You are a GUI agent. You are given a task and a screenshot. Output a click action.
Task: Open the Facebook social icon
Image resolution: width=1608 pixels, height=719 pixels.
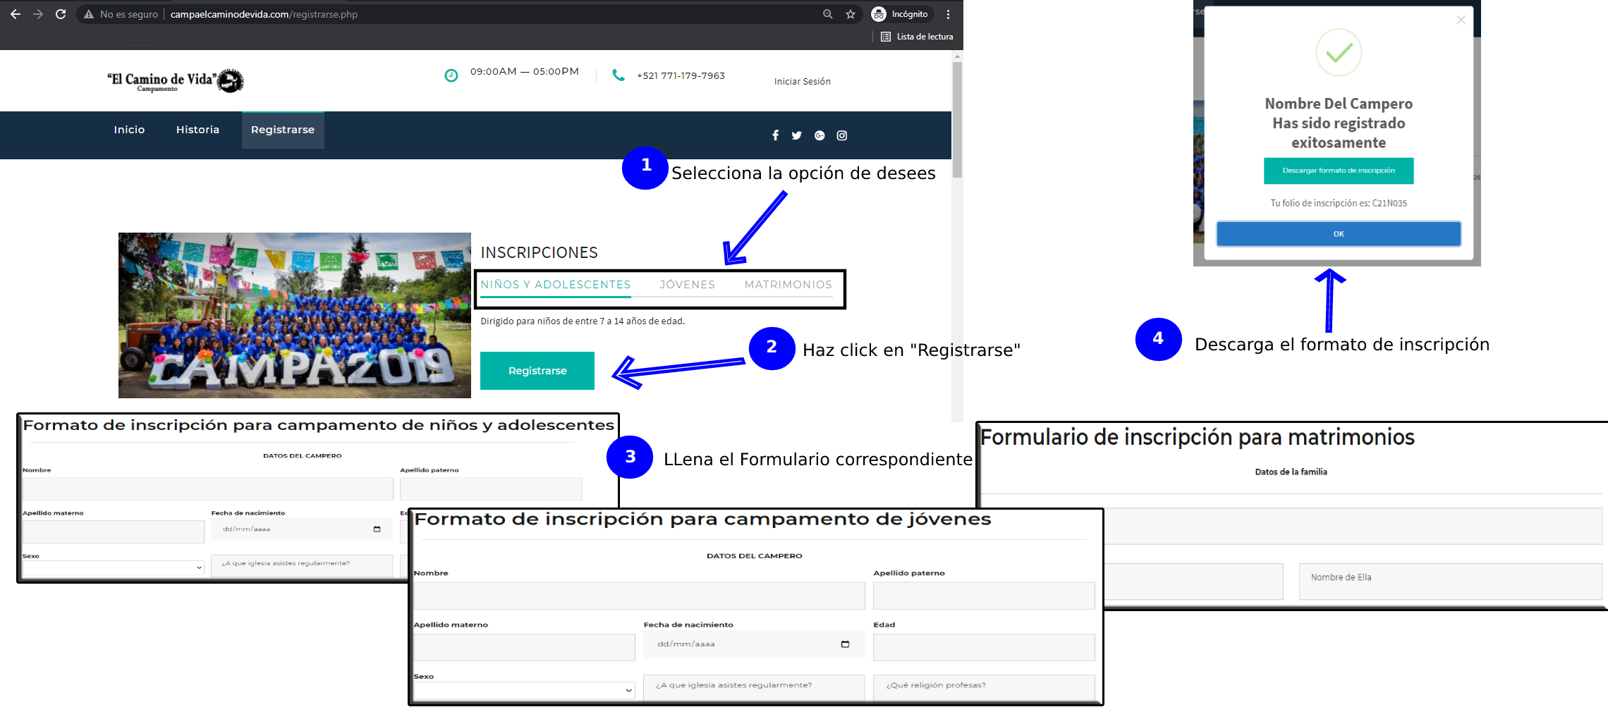[775, 135]
